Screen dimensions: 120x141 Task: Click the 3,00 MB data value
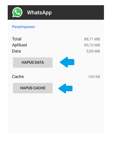click(93, 51)
